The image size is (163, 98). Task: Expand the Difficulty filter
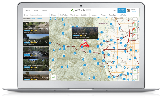coord(54,15)
